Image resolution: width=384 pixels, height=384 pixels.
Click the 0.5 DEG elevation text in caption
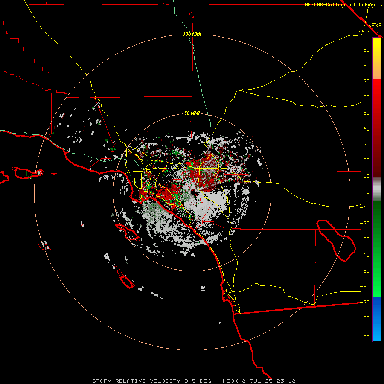198,381
